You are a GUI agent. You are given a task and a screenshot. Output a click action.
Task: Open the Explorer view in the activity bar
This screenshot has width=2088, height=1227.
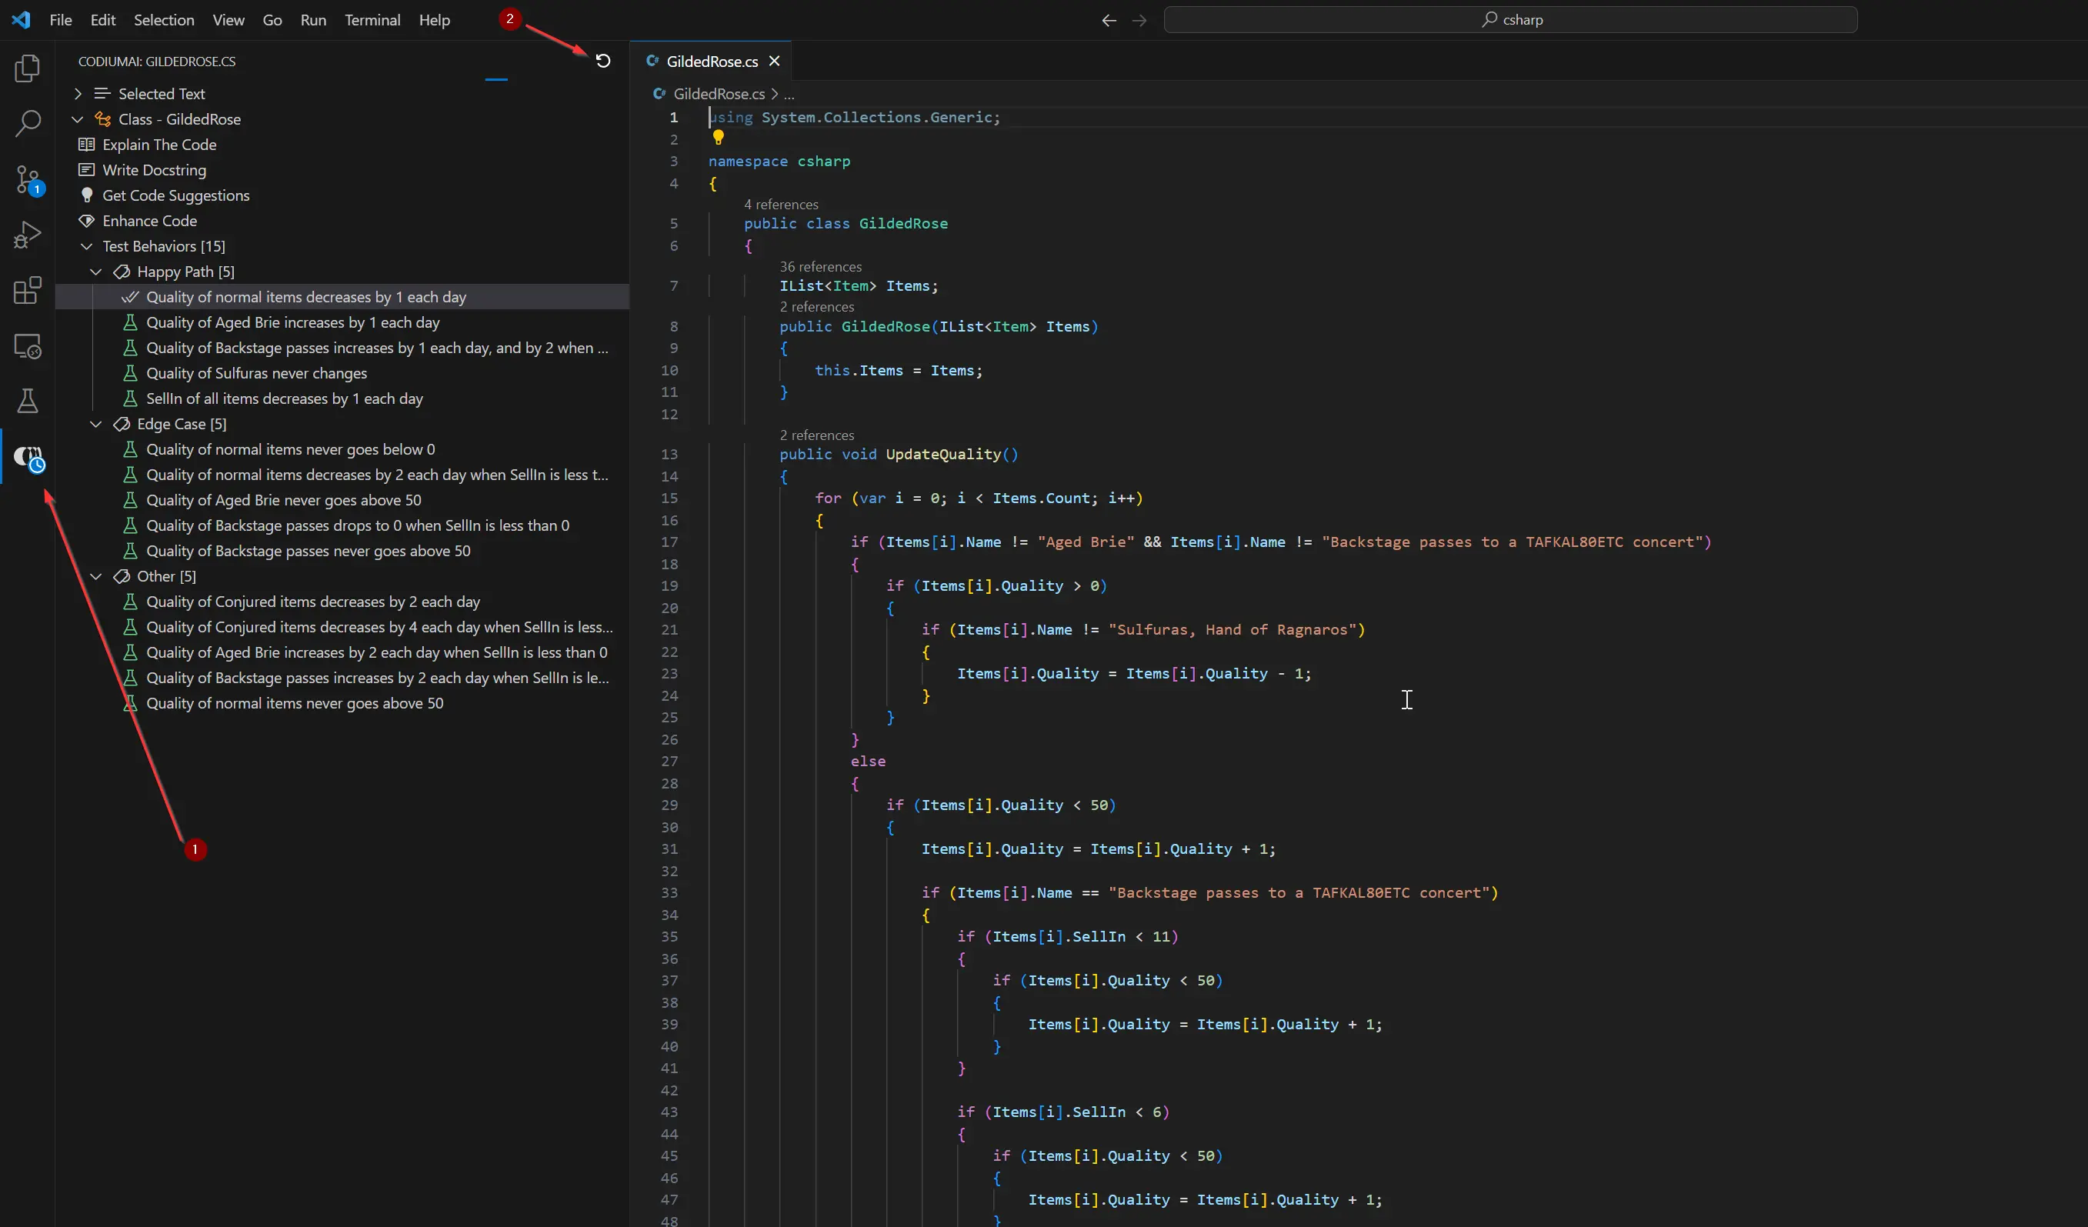(28, 68)
